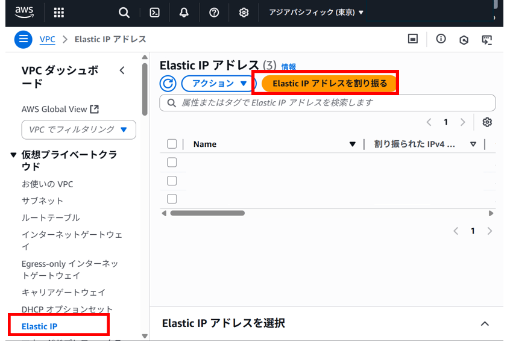Open the VPC でフィルタリング dropdown
Image resolution: width=507 pixels, height=342 pixels.
[78, 129]
